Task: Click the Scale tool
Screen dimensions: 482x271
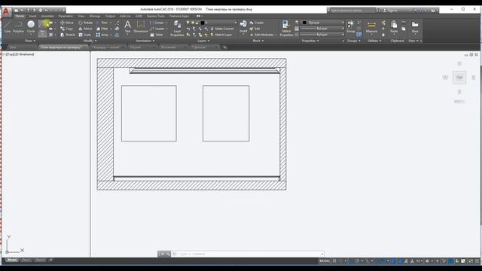Action: pyautogui.click(x=84, y=35)
